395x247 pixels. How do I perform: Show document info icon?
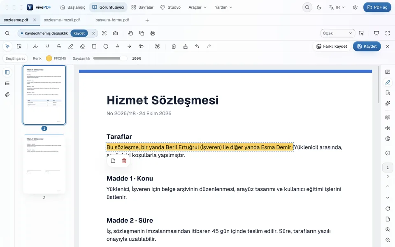[x=388, y=153]
